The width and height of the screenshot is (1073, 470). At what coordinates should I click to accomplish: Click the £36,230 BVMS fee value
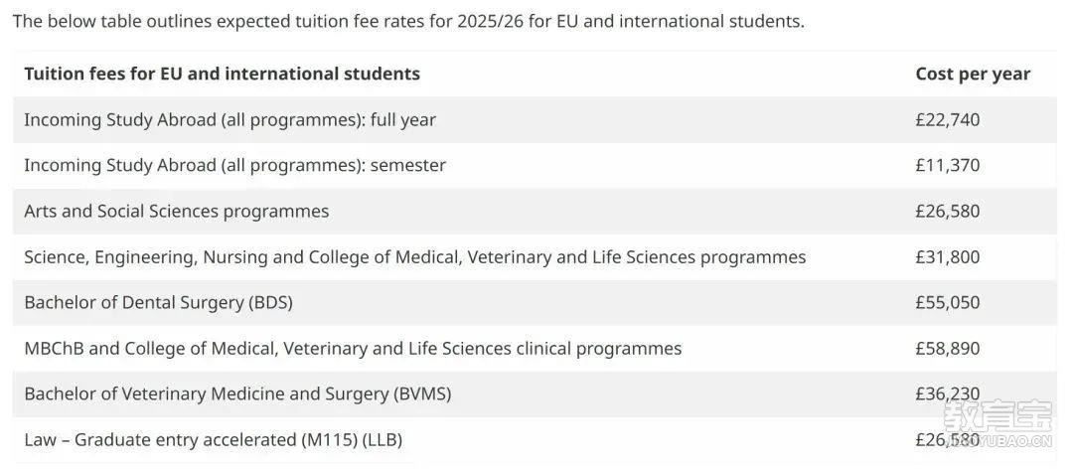[947, 394]
